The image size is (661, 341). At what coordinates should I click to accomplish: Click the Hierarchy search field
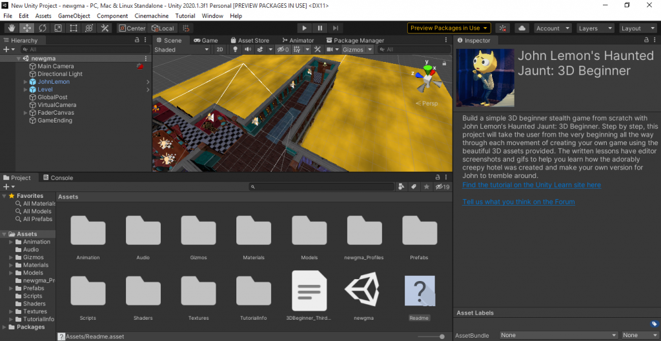[86, 49]
